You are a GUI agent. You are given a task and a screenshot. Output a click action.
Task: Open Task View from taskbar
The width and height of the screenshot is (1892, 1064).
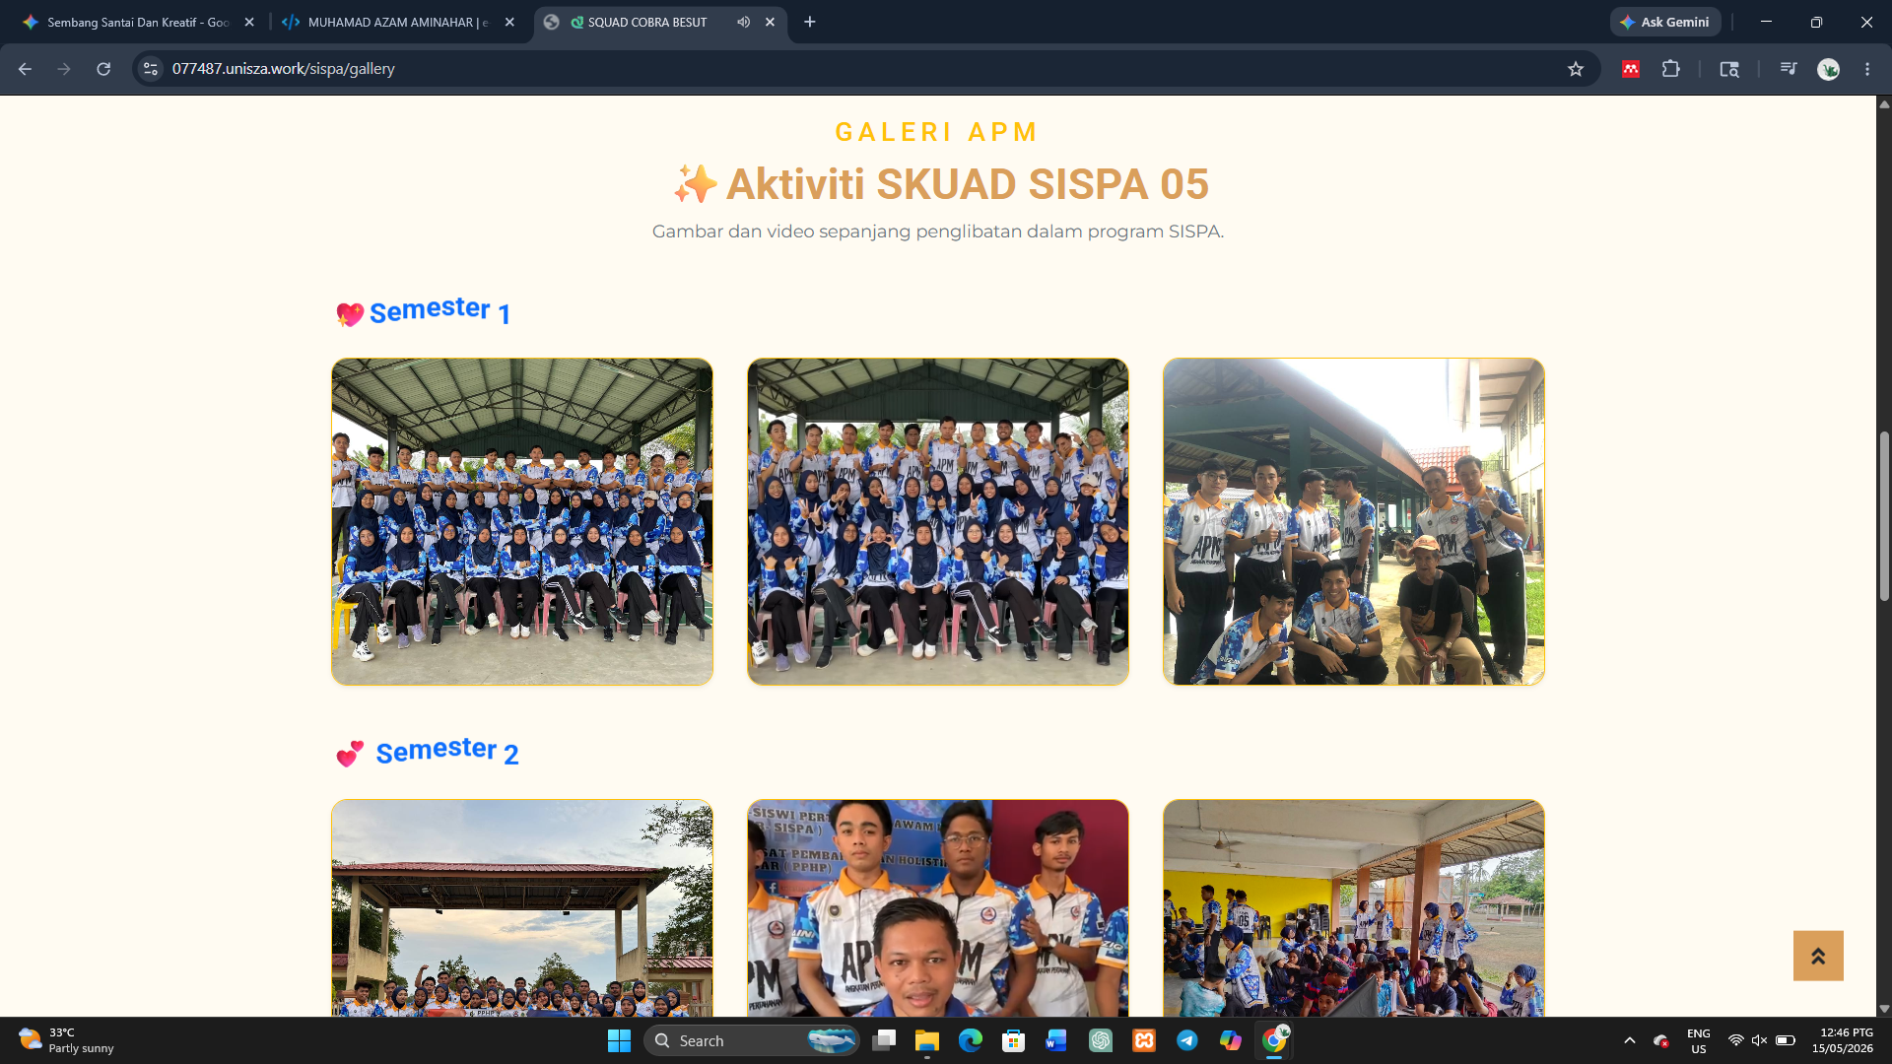click(x=884, y=1040)
